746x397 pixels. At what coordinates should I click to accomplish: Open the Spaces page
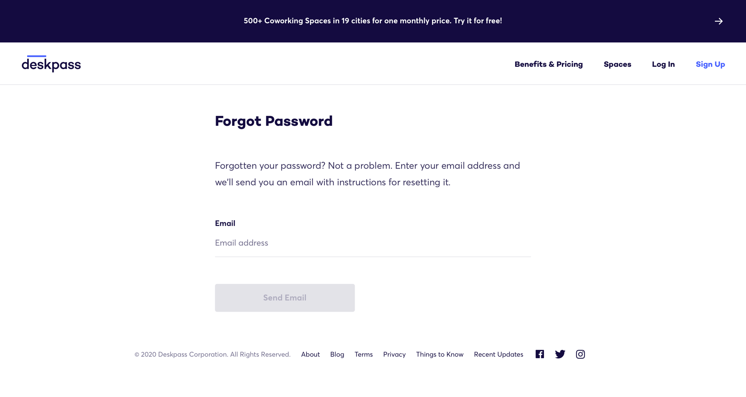pyautogui.click(x=617, y=64)
